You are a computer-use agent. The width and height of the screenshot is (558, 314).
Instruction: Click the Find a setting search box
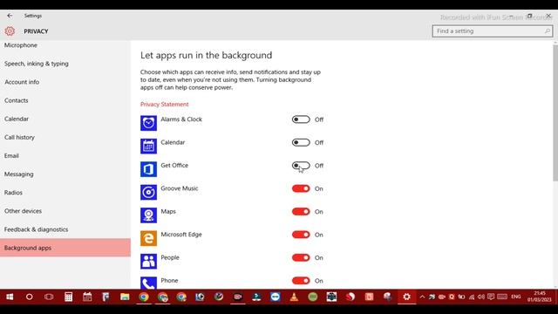pyautogui.click(x=493, y=31)
